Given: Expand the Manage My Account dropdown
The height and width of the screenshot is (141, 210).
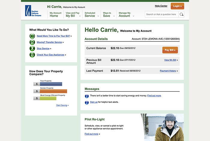Looking at the screenshot, I should click(x=126, y=14).
